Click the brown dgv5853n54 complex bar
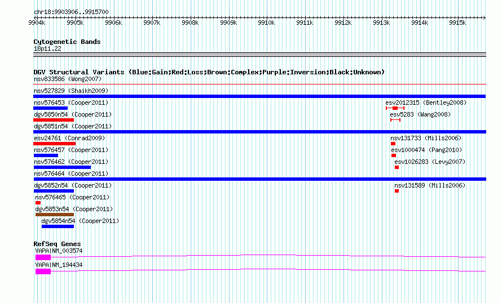Image resolution: width=502 pixels, height=303 pixels. click(55, 215)
